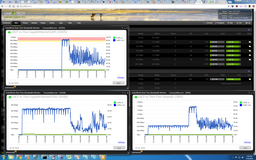
Task: Switch to the Dashboard tab
Action: coord(7,23)
